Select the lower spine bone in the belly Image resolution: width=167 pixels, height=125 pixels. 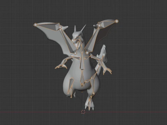[x=82, y=77]
